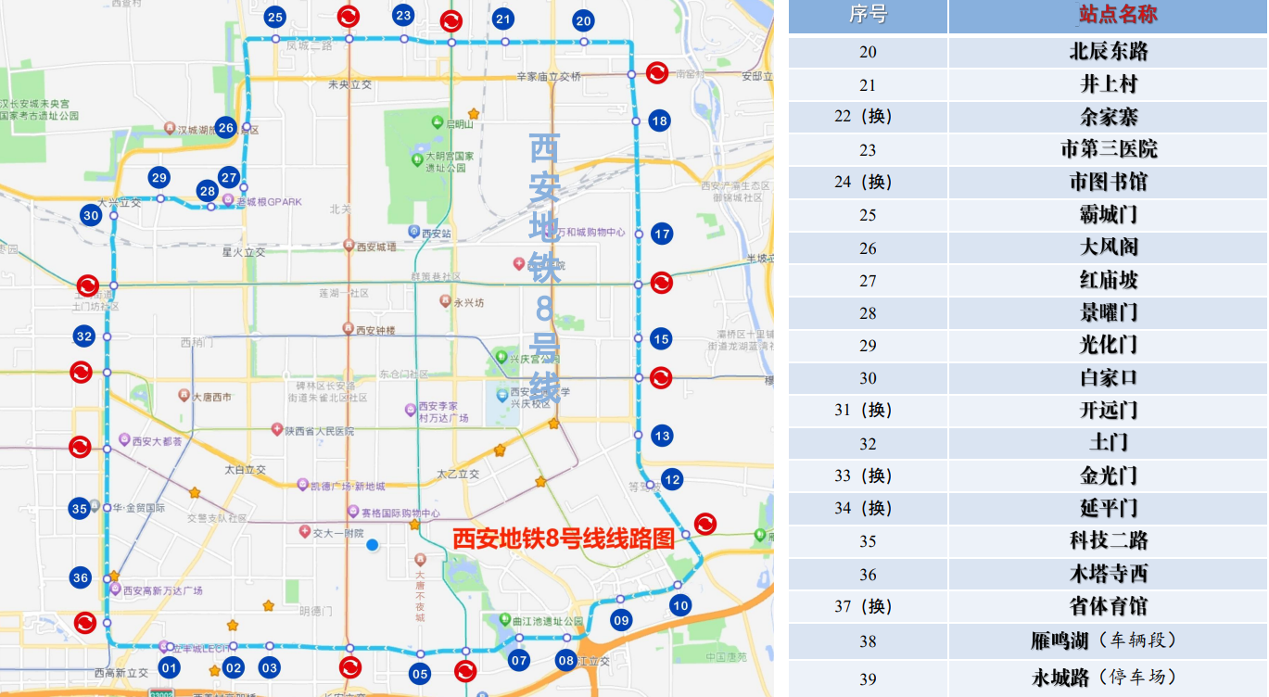Click blue station marker 25 on the map
Viewport: 1269px width, 697px height.
[x=274, y=17]
